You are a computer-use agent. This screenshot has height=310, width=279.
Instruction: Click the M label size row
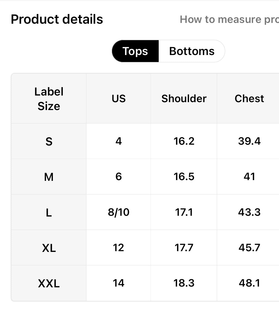pos(49,177)
